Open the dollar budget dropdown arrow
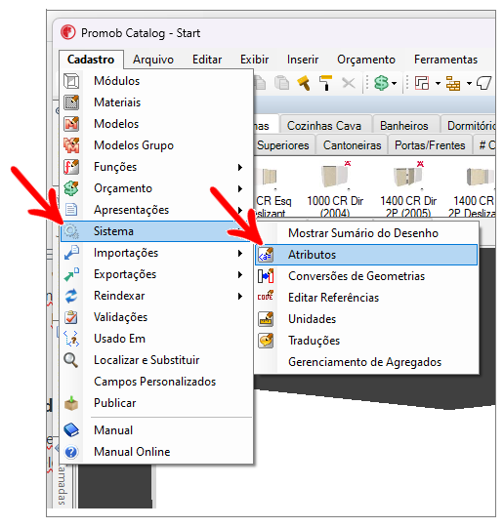This screenshot has width=504, height=528. (395, 83)
